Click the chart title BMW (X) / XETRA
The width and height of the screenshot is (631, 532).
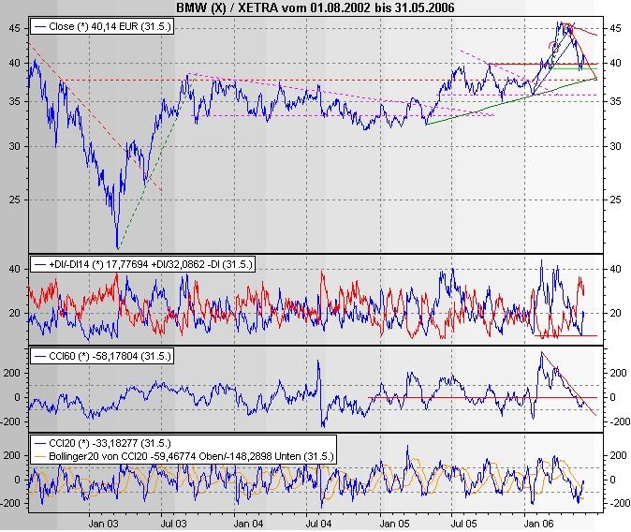coord(315,7)
